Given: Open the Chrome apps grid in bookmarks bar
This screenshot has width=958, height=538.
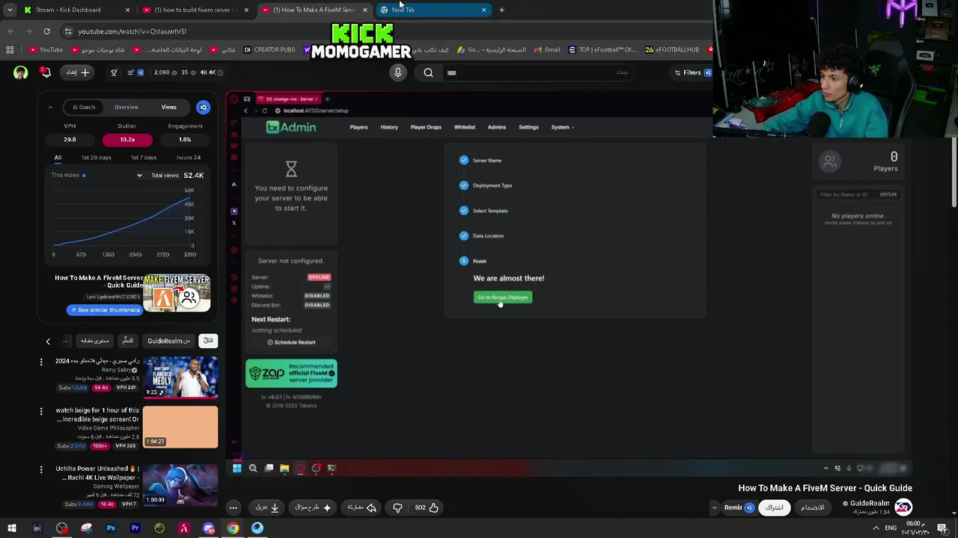Looking at the screenshot, I should pyautogui.click(x=10, y=50).
